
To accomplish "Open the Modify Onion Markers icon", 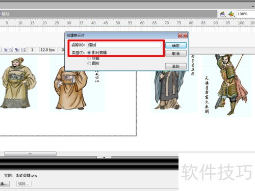I will [x=23, y=50].
